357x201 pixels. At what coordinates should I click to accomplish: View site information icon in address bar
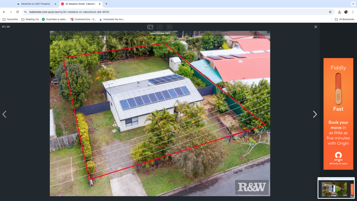pyautogui.click(x=25, y=12)
